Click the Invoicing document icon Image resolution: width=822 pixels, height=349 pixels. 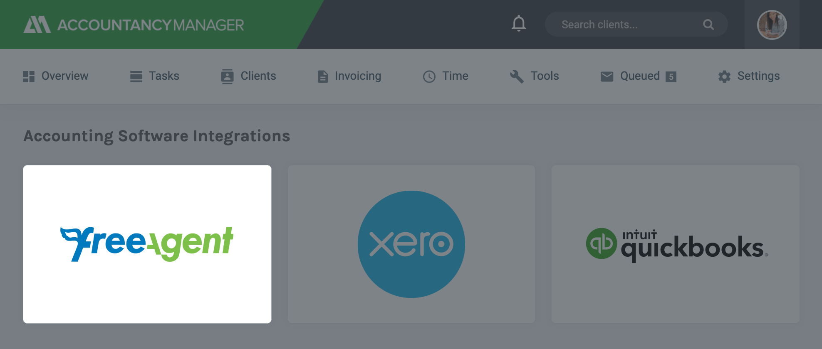pyautogui.click(x=323, y=76)
